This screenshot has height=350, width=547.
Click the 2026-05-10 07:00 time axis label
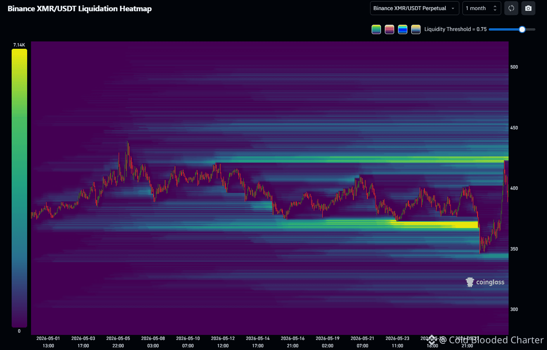pyautogui.click(x=188, y=342)
